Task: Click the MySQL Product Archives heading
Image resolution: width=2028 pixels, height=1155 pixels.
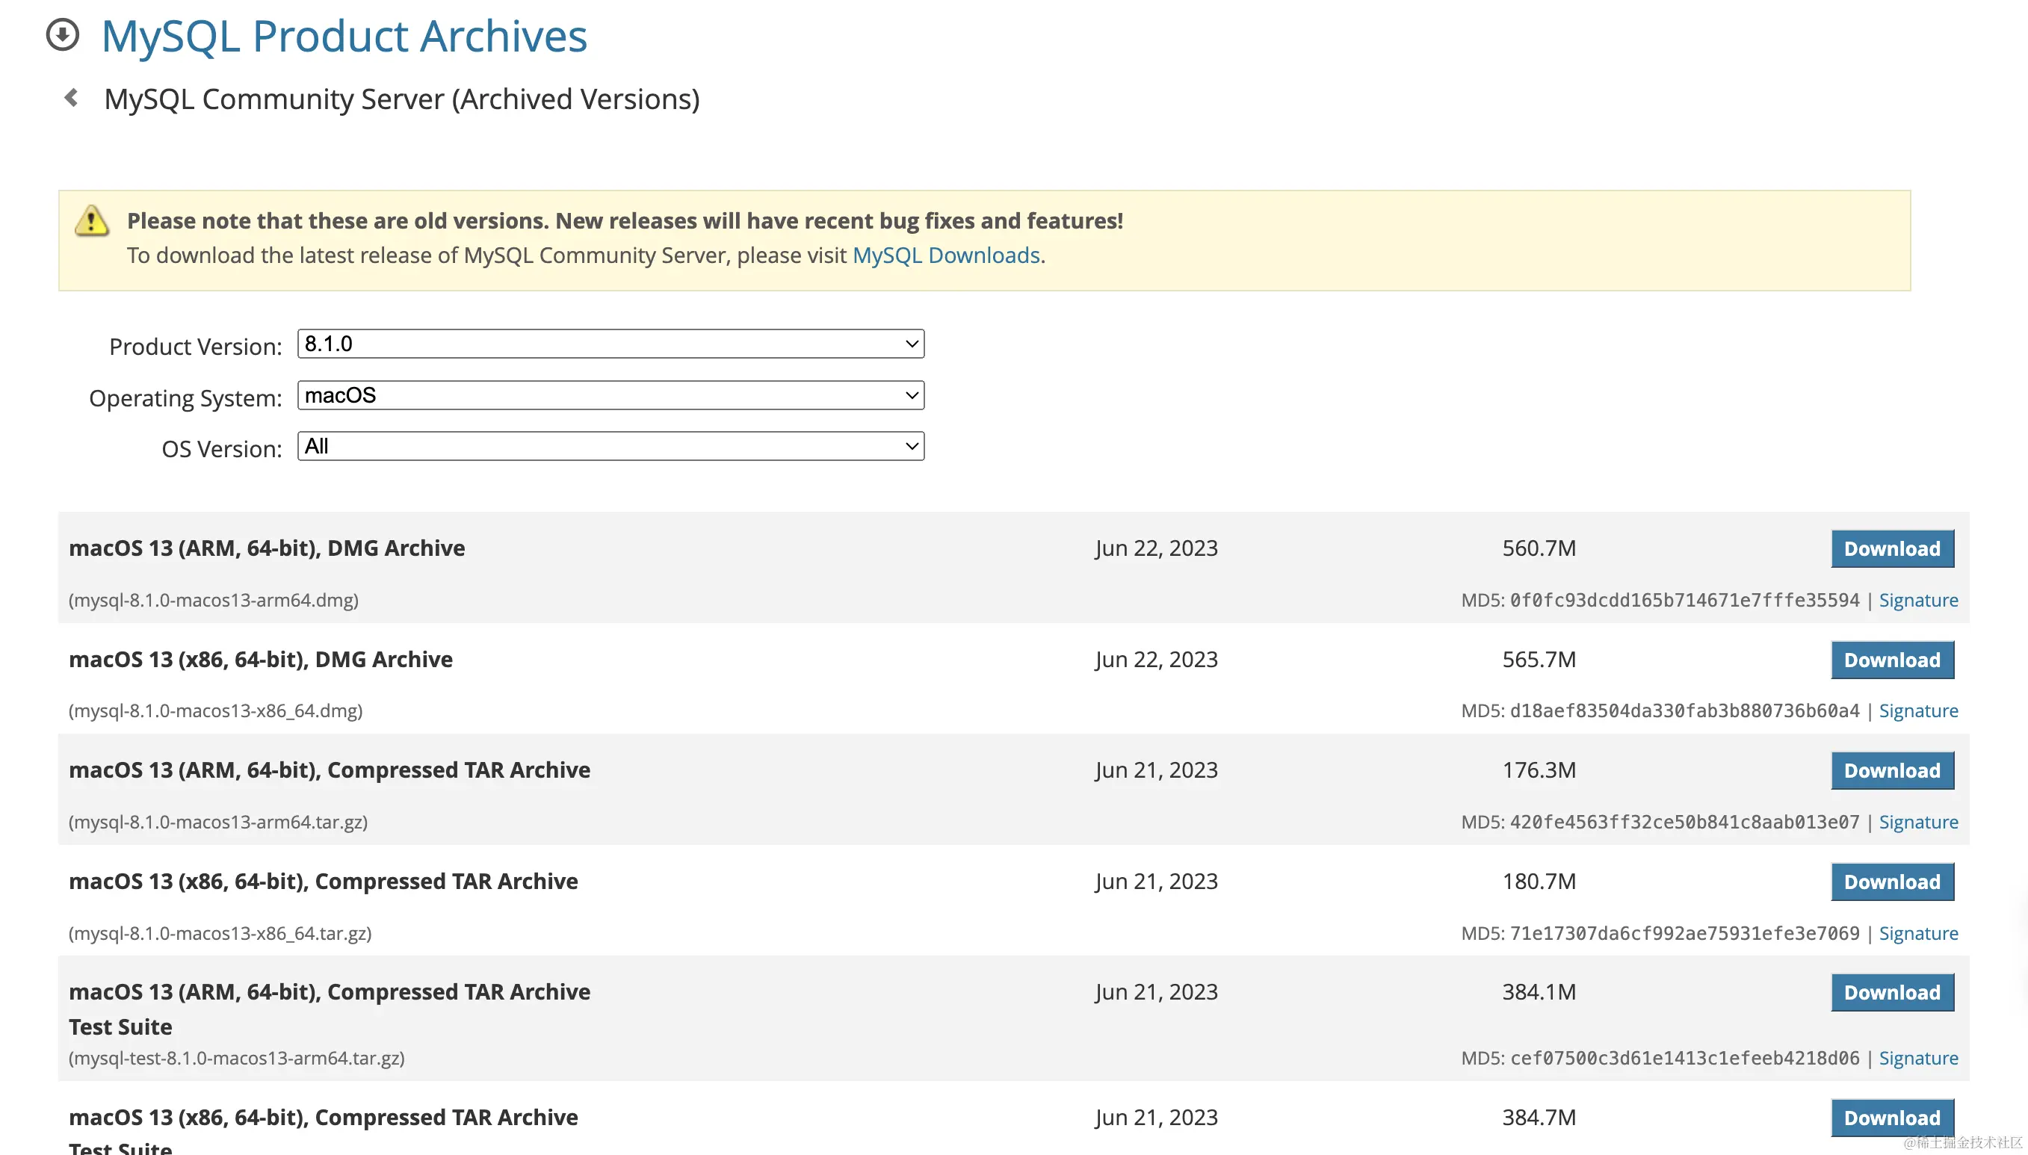Action: point(344,37)
